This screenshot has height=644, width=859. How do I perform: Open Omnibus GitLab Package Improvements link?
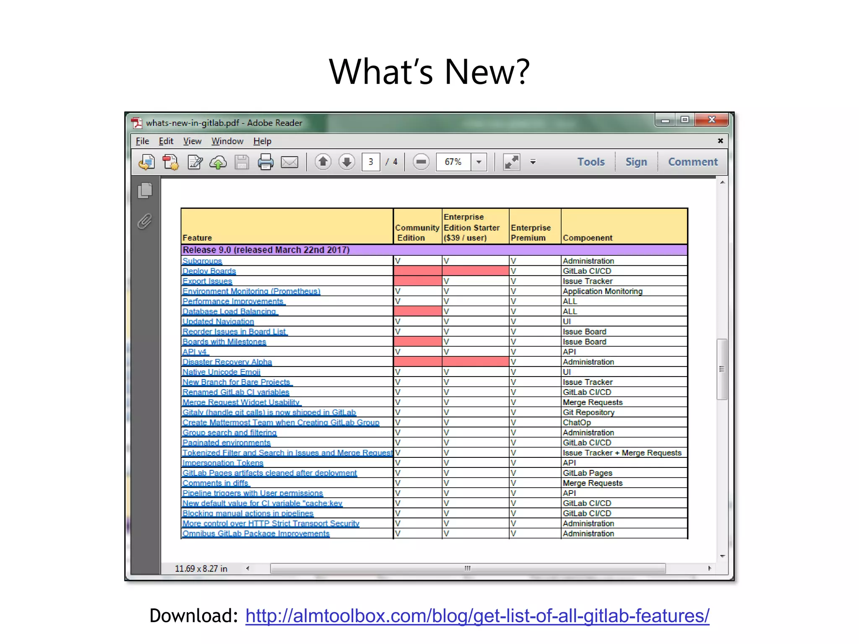click(x=256, y=533)
